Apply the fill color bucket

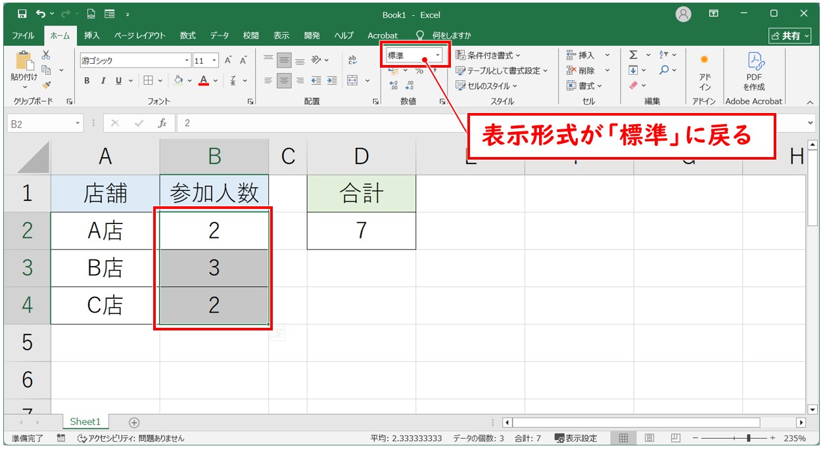pos(178,80)
